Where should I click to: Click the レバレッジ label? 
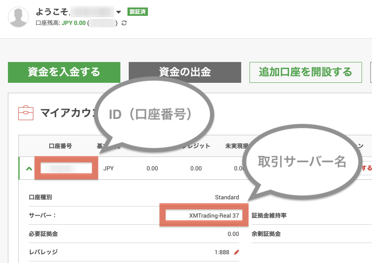(43, 252)
